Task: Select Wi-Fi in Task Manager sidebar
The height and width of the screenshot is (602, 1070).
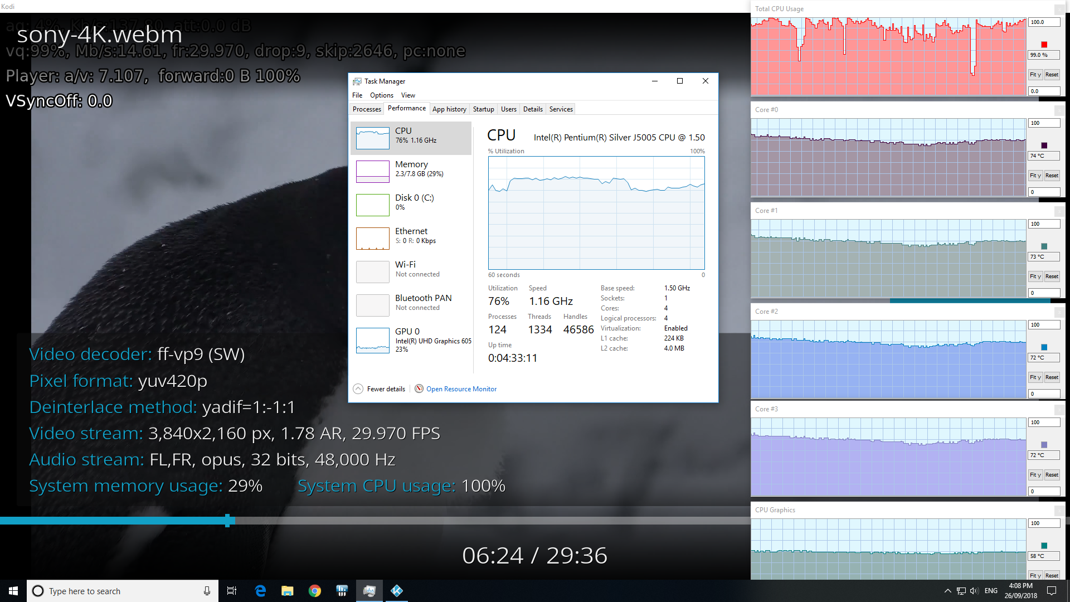Action: tap(411, 271)
